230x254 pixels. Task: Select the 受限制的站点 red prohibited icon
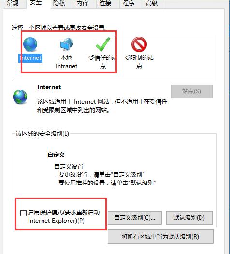pyautogui.click(x=139, y=44)
